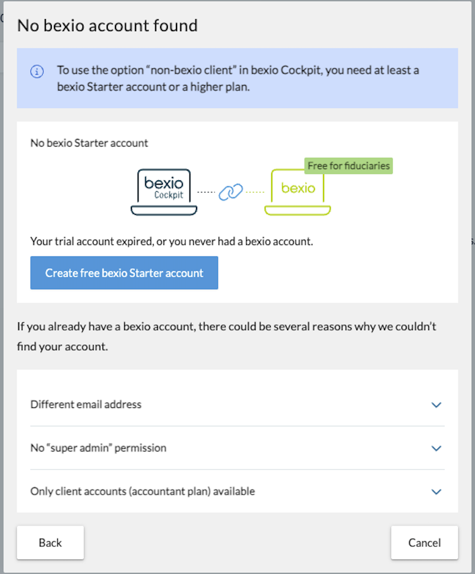Click the chevron beside No super admin permission
The width and height of the screenshot is (475, 574).
tap(436, 448)
